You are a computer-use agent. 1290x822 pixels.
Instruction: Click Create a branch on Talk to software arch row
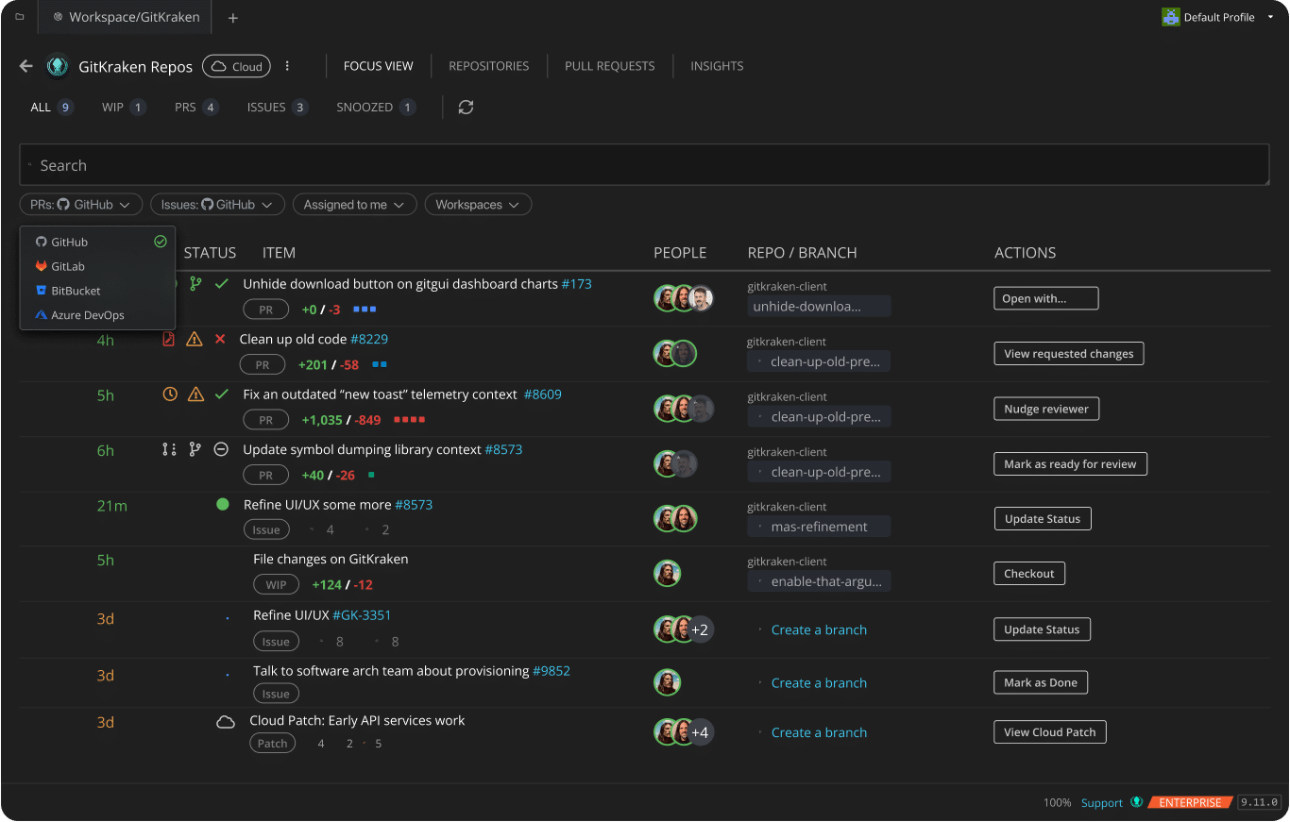click(819, 683)
